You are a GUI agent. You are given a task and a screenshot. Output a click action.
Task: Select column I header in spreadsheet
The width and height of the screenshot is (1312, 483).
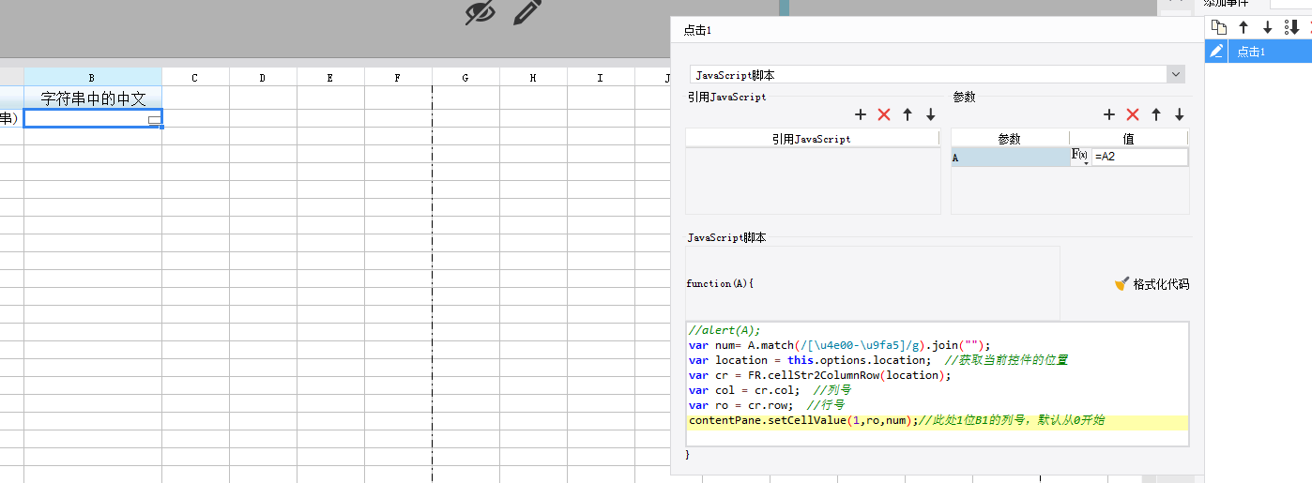pyautogui.click(x=601, y=77)
